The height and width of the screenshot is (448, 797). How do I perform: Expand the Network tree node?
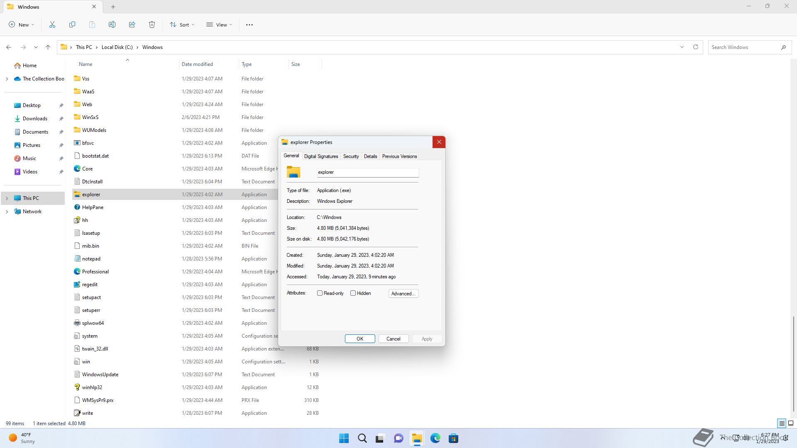7,212
